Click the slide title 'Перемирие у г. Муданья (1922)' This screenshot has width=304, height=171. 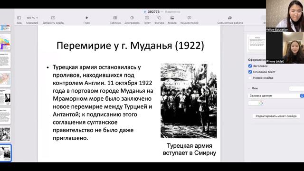pos(130,46)
